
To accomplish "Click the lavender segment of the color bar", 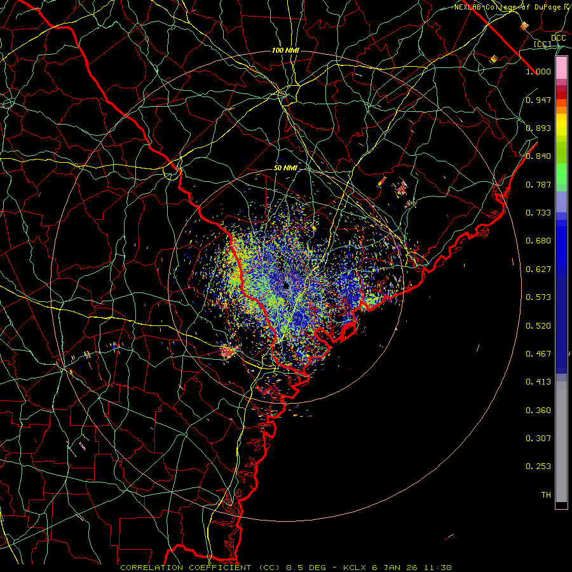I will coord(561,201).
